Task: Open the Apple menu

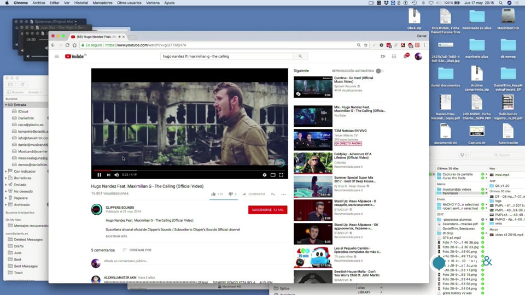Action: pyautogui.click(x=7, y=3)
